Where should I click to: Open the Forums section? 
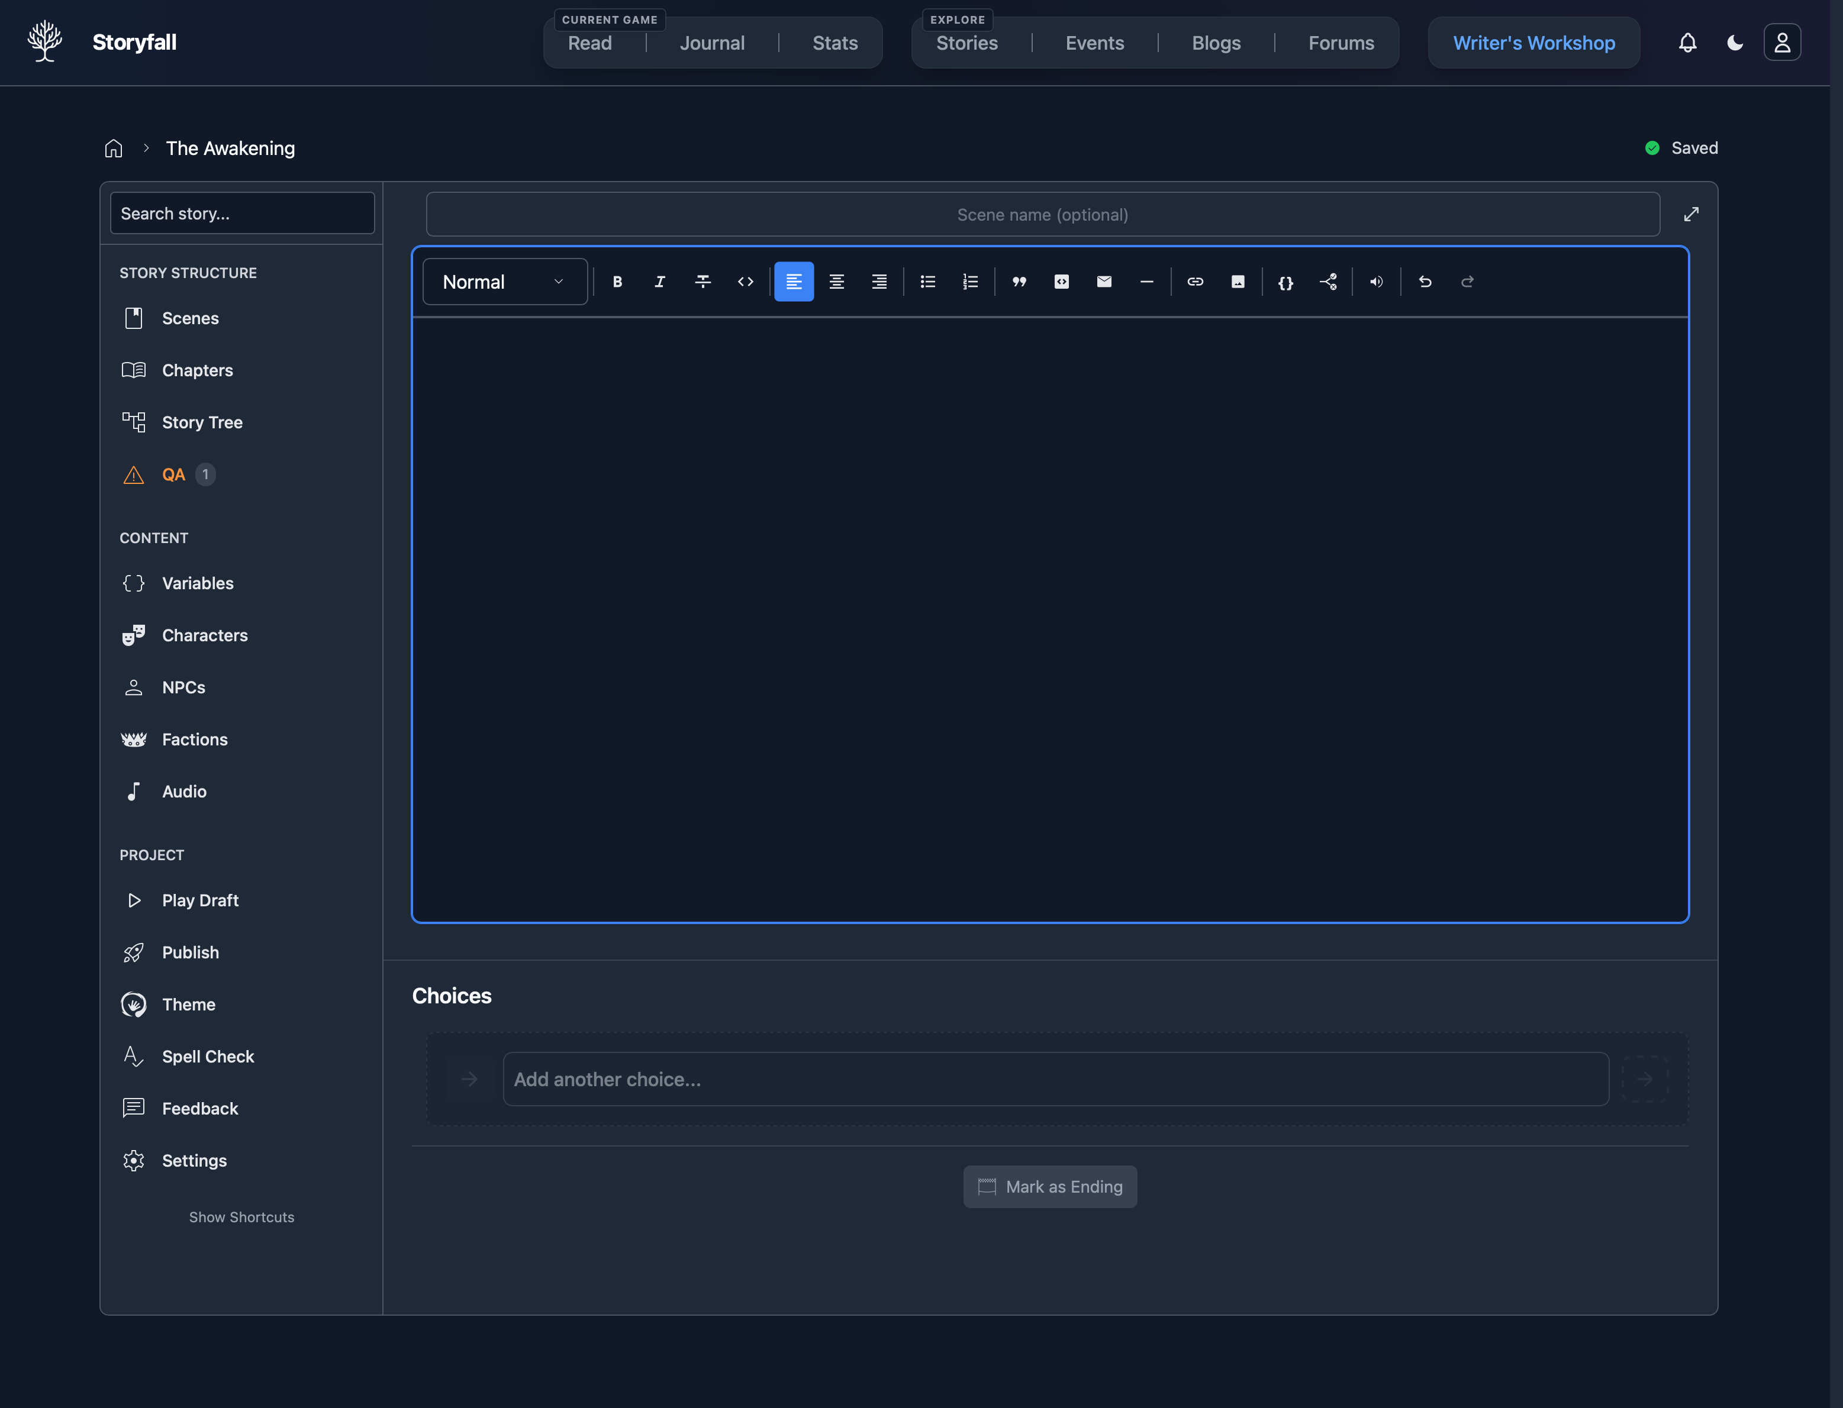click(x=1340, y=43)
